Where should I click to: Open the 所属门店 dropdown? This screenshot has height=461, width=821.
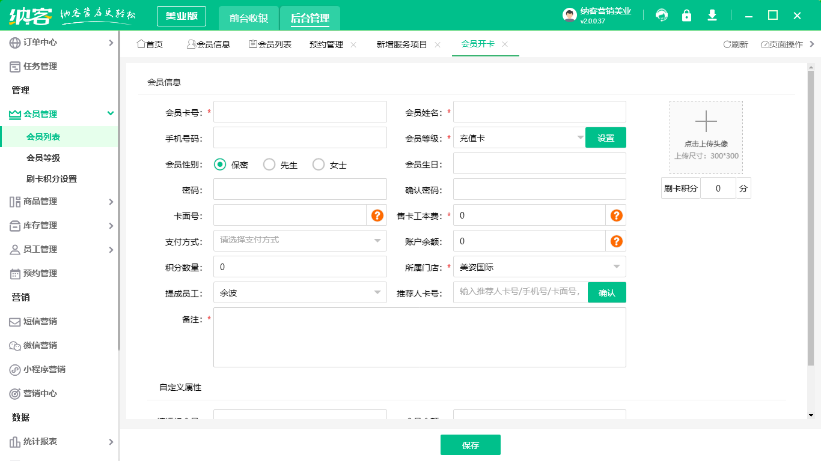[x=539, y=267]
